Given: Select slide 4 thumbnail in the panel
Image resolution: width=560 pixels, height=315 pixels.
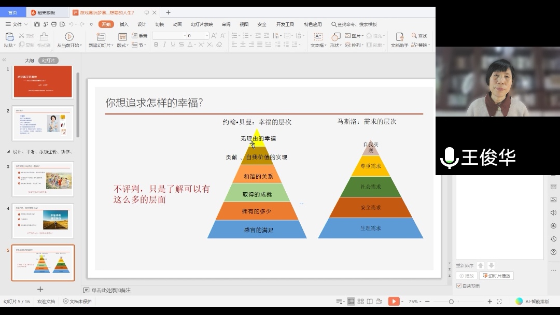Looking at the screenshot, I should [43, 221].
